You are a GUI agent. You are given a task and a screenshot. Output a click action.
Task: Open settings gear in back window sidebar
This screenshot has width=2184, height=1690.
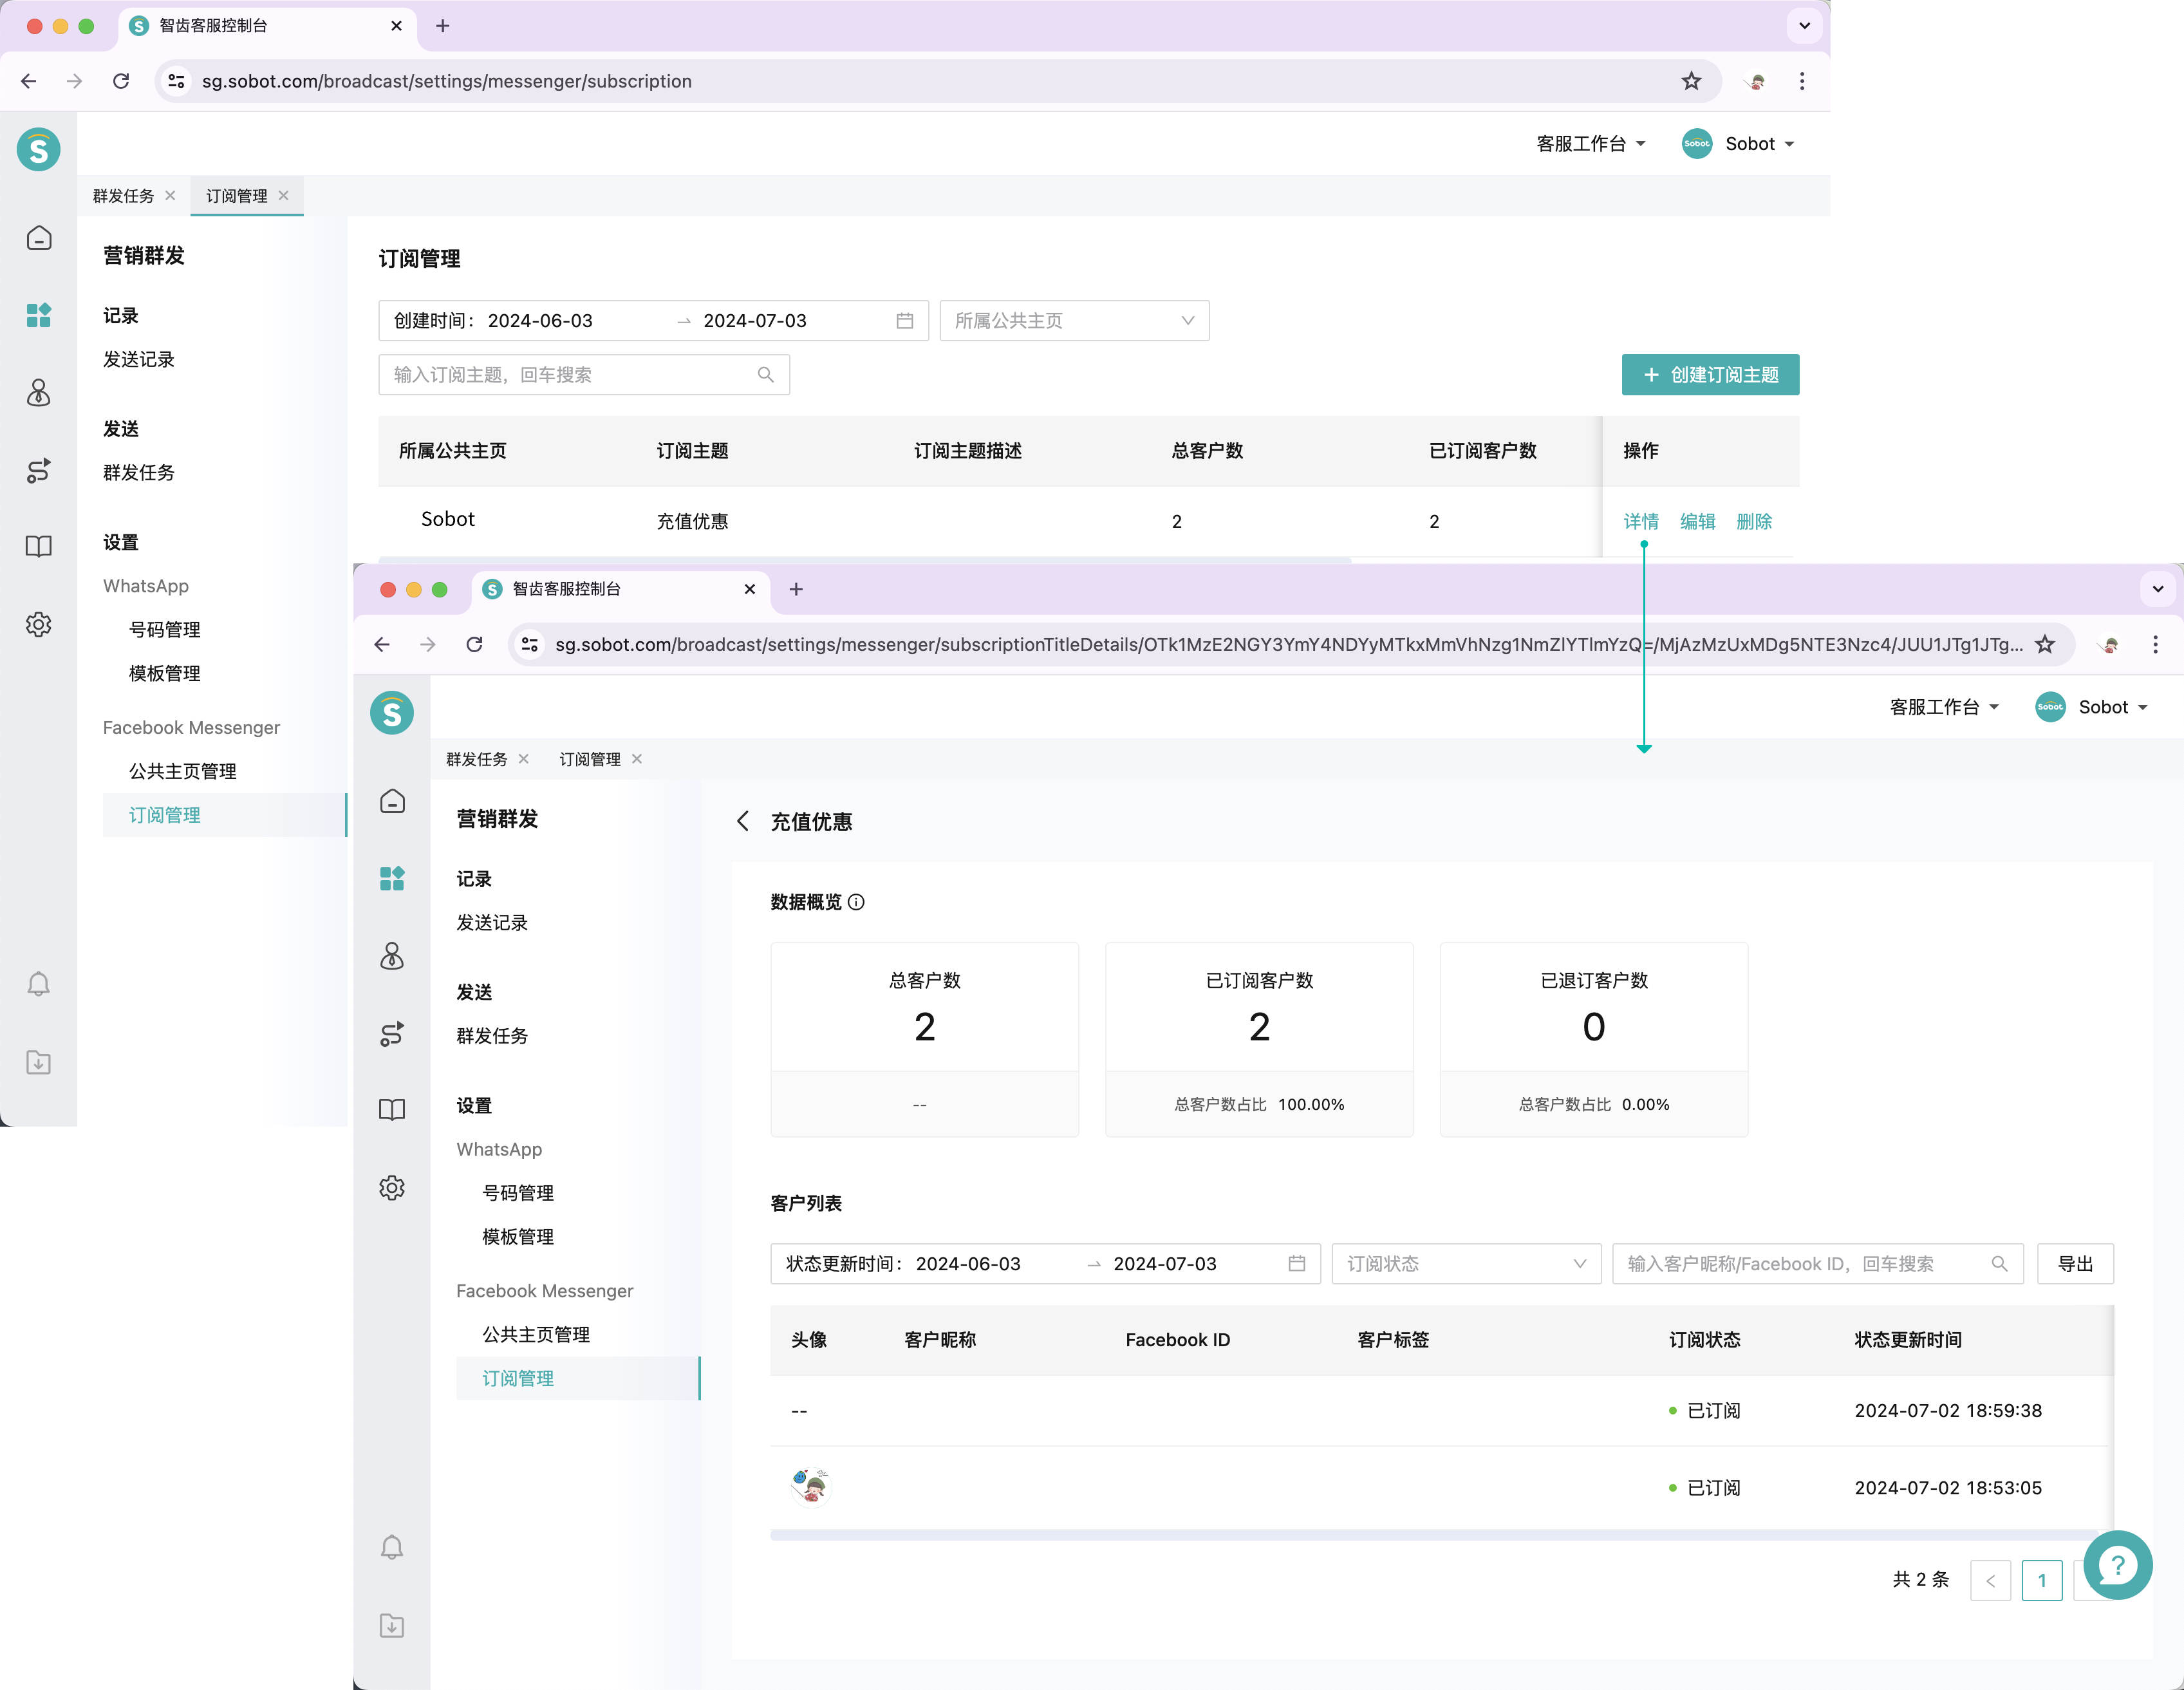(39, 624)
